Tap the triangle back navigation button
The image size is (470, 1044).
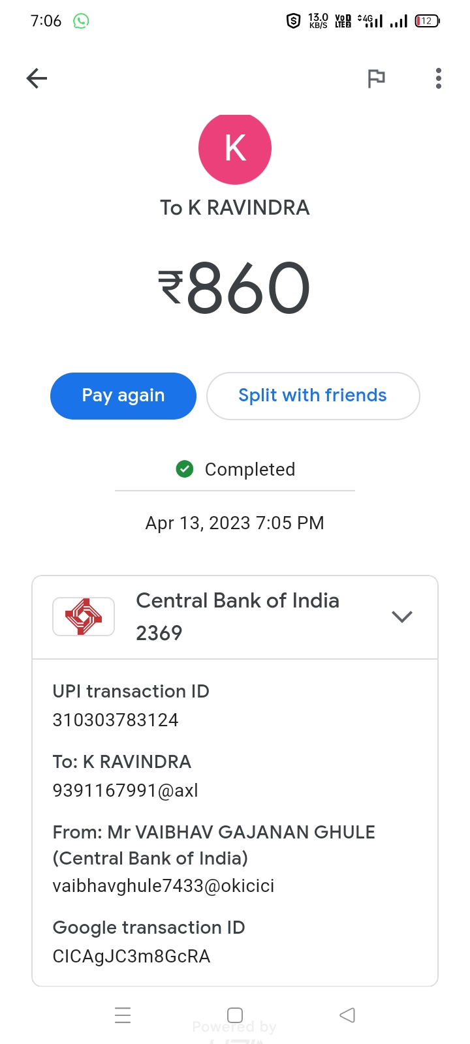[x=347, y=1015]
